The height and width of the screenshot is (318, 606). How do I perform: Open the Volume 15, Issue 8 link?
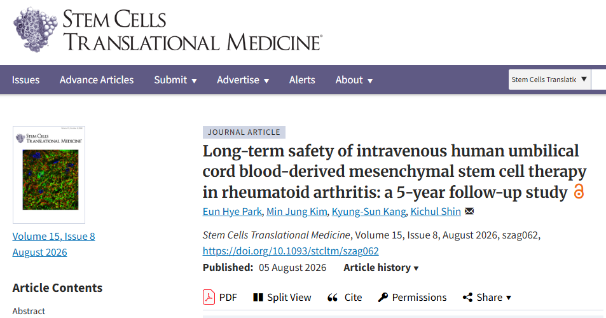pyautogui.click(x=53, y=236)
